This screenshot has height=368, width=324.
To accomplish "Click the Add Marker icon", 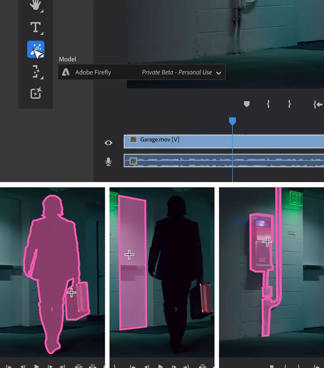I will point(246,104).
